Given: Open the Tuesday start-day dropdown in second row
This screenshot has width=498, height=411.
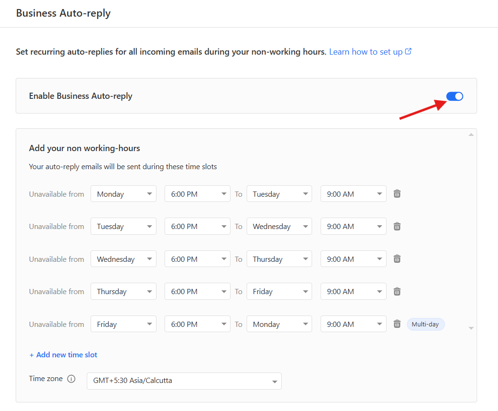Looking at the screenshot, I should coord(123,226).
